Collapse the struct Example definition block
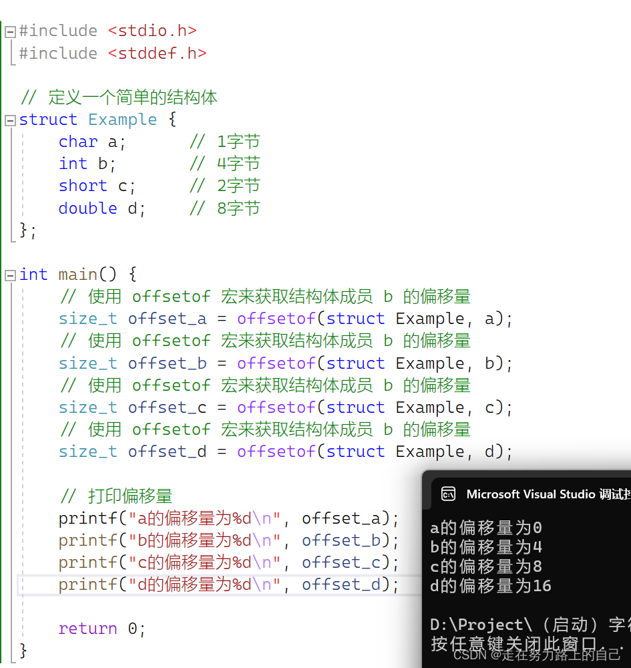The width and height of the screenshot is (631, 668). [x=9, y=119]
